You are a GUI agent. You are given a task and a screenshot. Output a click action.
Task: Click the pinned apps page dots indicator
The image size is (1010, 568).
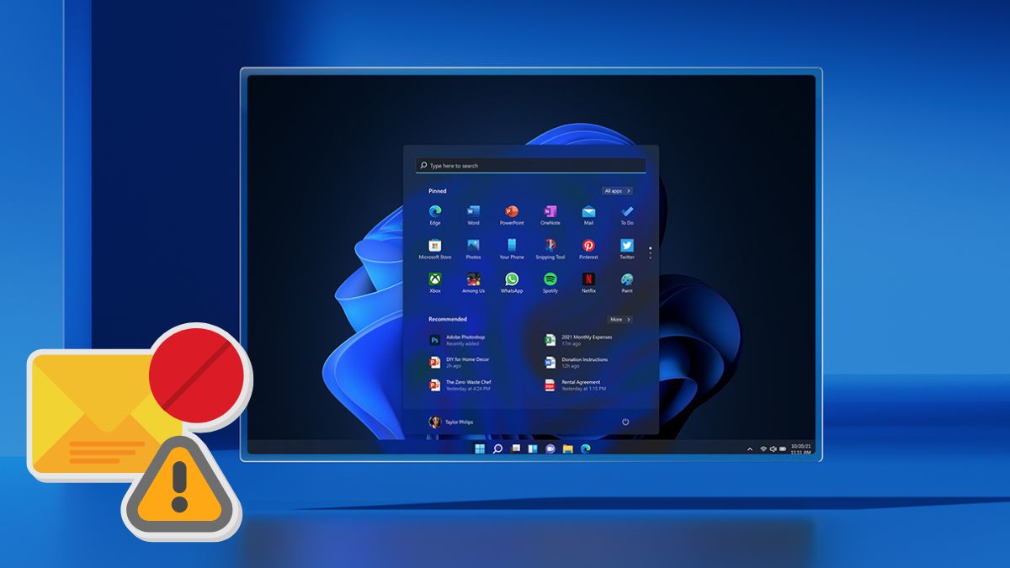[x=650, y=252]
